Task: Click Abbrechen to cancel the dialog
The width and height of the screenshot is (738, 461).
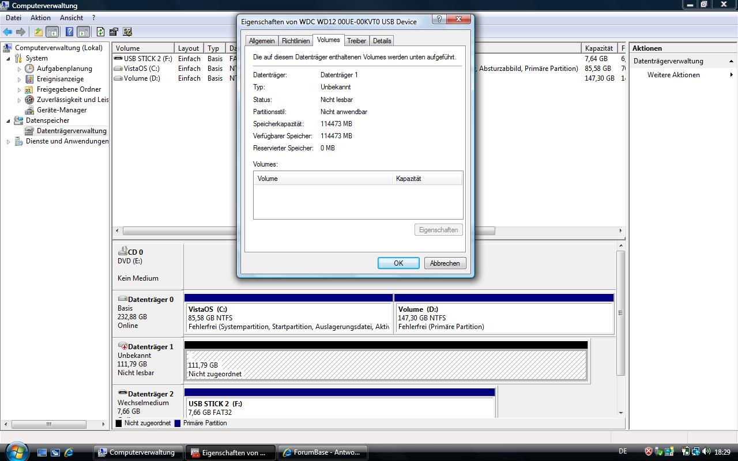Action: [x=445, y=263]
